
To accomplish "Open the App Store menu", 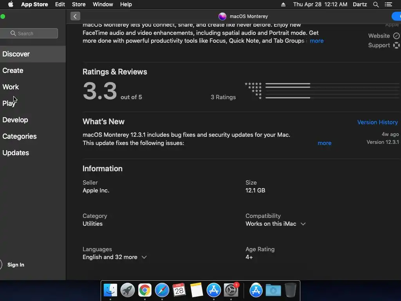I will click(x=34, y=4).
